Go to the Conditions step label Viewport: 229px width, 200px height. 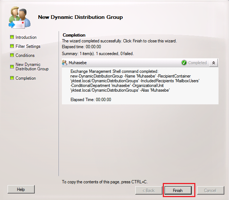25,55
